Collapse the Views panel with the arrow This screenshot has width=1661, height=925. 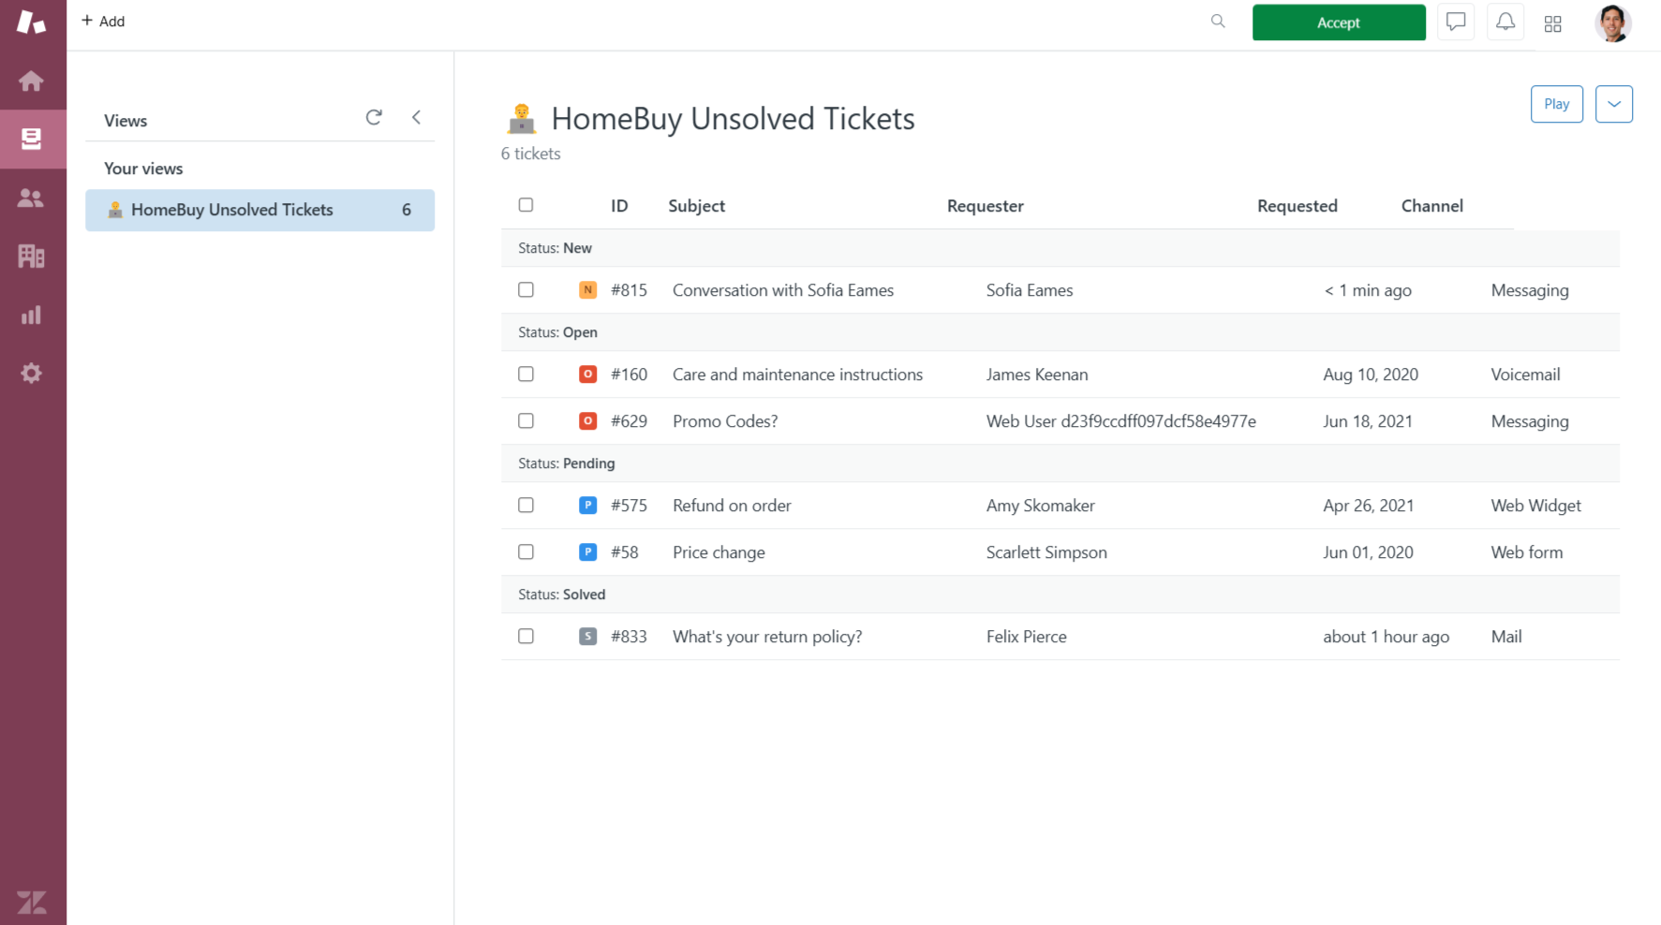(x=417, y=117)
